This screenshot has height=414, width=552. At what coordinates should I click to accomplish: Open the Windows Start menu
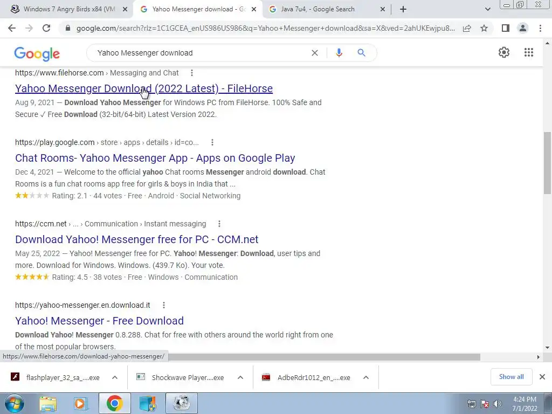coord(14,403)
